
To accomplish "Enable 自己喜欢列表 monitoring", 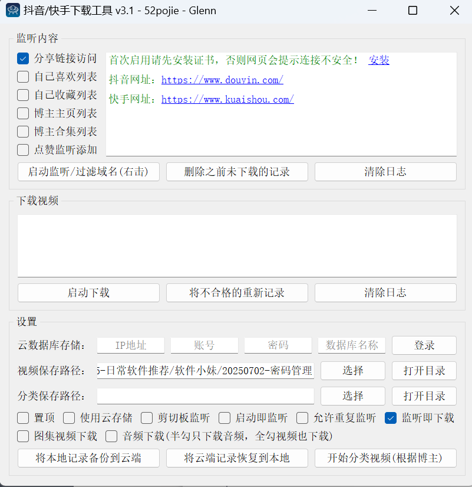I will 22,76.
